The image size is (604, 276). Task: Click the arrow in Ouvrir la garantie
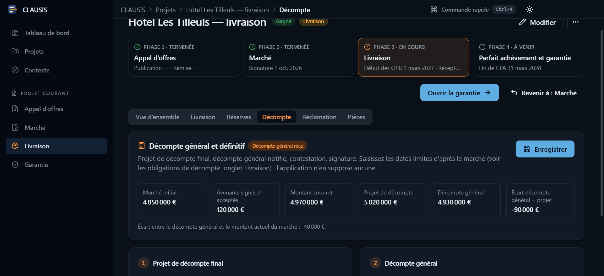pyautogui.click(x=488, y=93)
